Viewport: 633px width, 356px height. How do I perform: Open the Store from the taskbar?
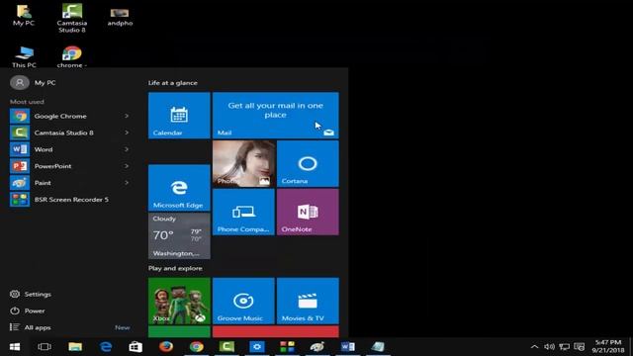click(x=136, y=347)
